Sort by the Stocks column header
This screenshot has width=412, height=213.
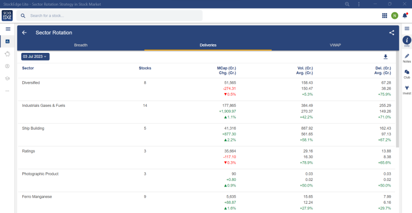pos(145,68)
